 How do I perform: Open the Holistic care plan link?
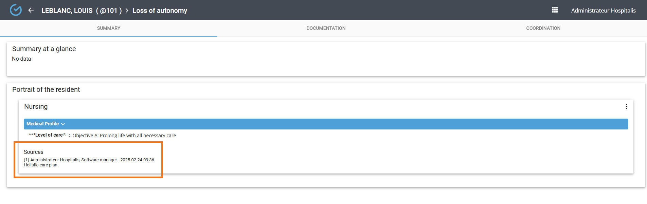[x=40, y=165]
